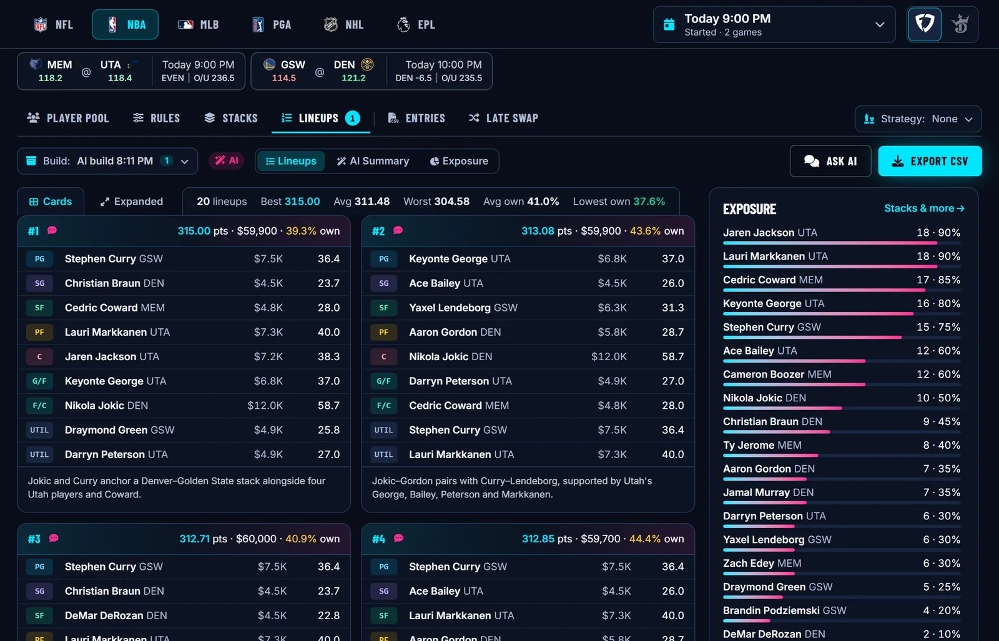The image size is (999, 641).
Task: Open comment bubble on lineup #1
Action: coord(52,230)
